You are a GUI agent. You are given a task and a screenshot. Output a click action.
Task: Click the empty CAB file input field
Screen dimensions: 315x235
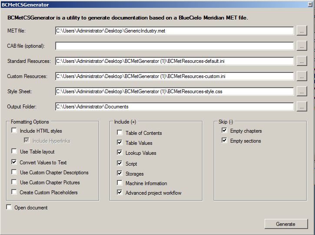174,46
